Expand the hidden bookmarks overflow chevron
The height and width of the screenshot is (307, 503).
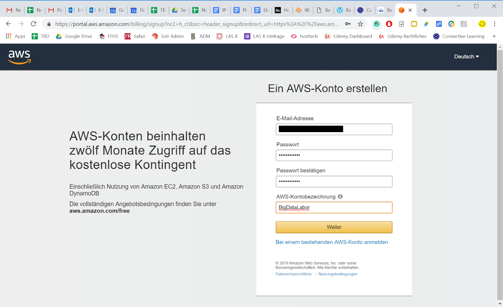pyautogui.click(x=494, y=36)
